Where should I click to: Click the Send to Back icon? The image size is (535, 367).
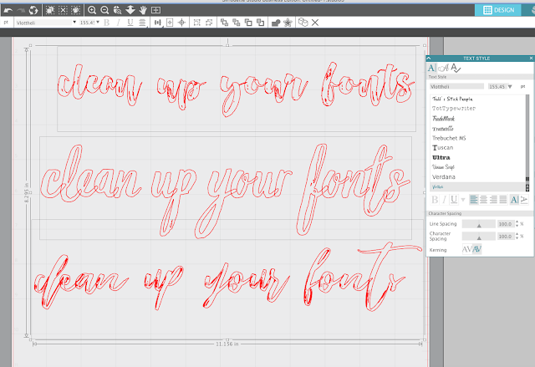[x=236, y=23]
